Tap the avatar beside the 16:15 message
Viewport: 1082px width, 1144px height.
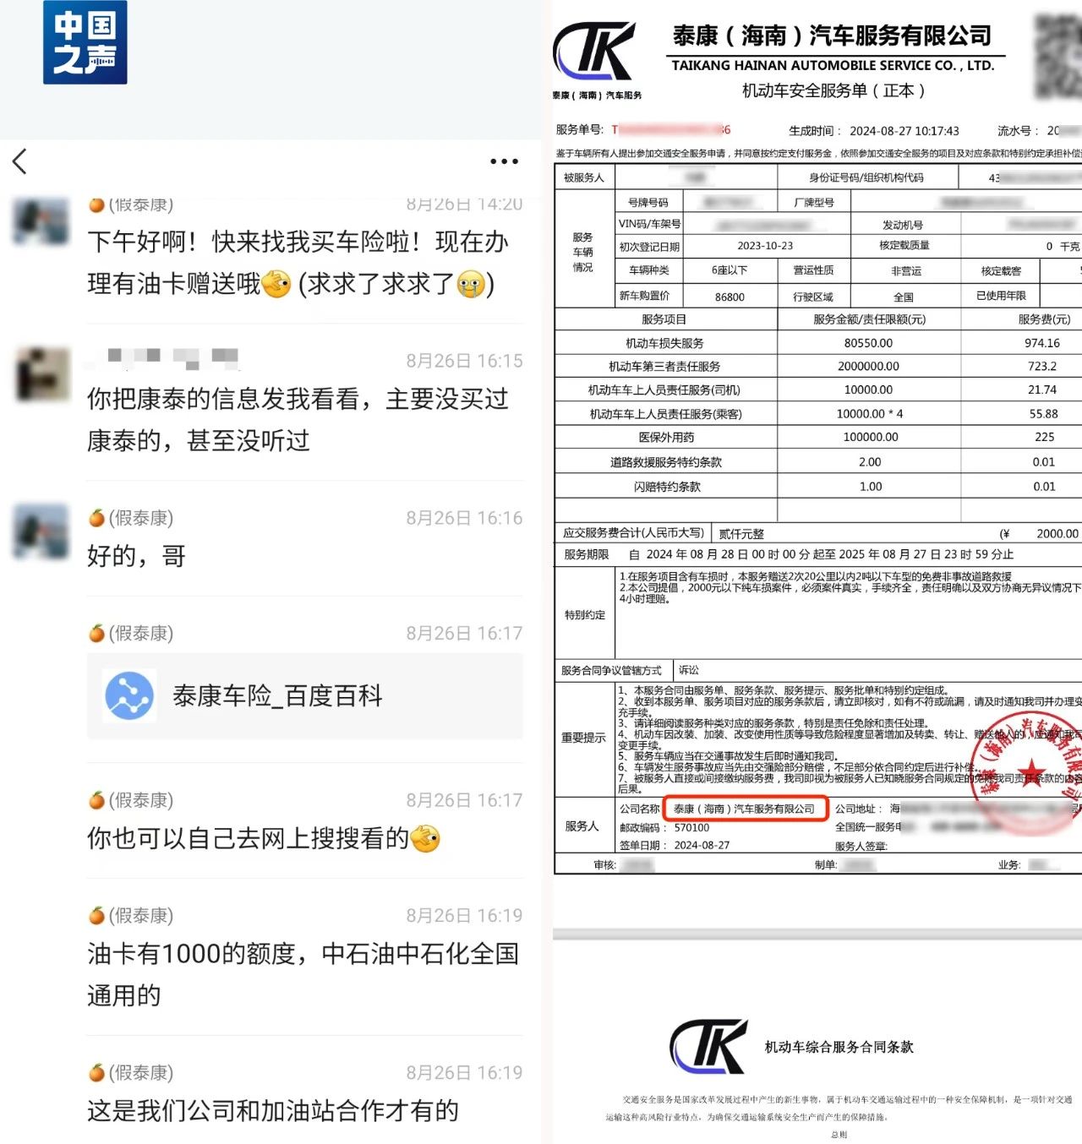tap(42, 375)
